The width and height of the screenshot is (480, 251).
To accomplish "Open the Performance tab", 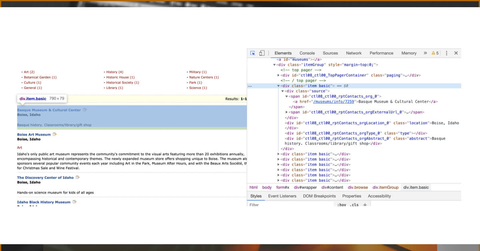I will click(x=382, y=53).
